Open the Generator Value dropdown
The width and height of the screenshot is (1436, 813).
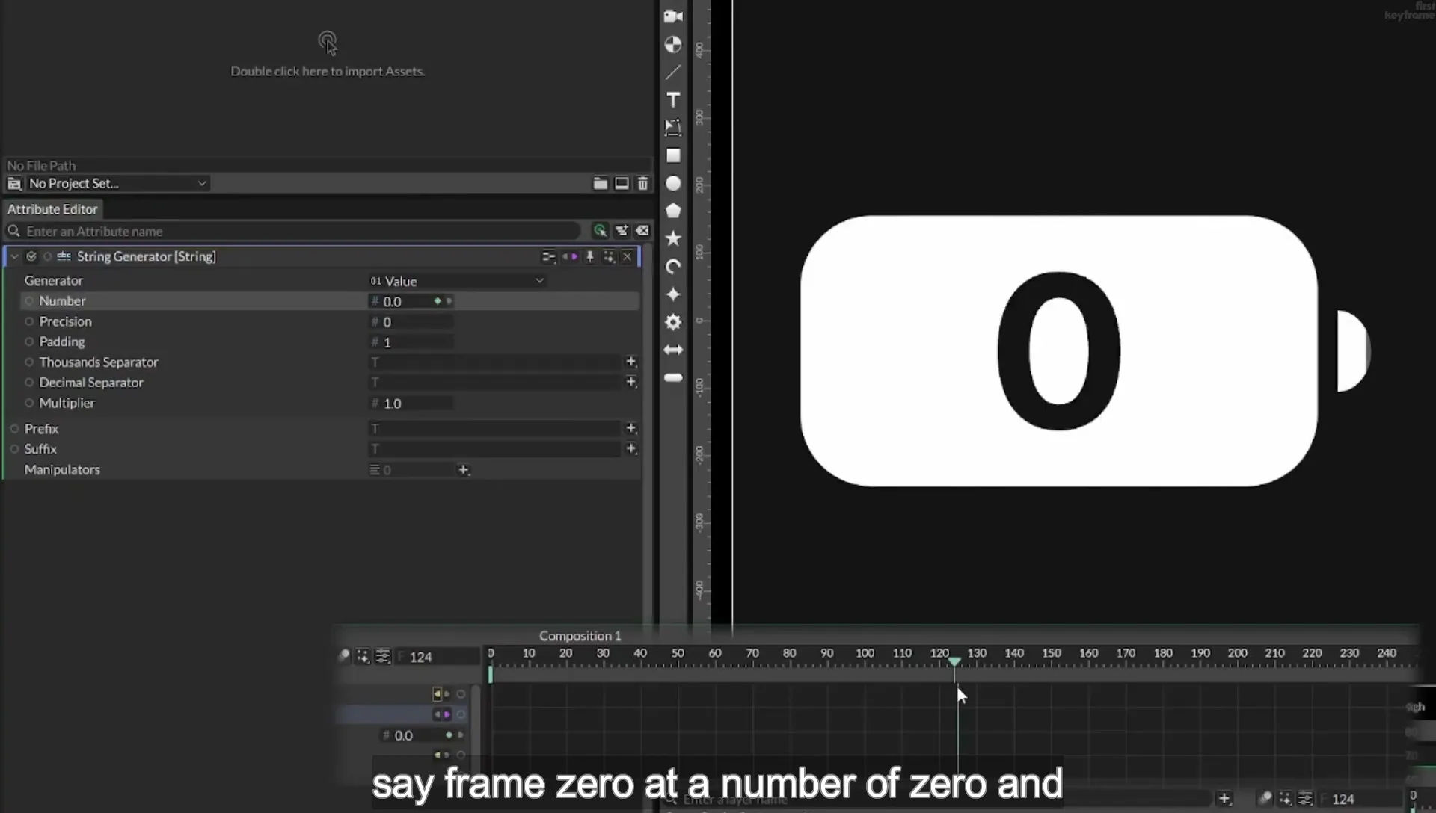click(x=457, y=281)
